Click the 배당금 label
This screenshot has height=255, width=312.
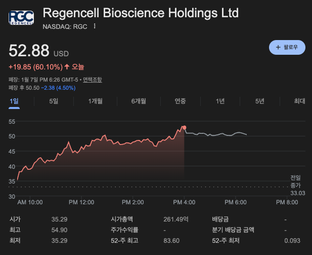coord(220,220)
